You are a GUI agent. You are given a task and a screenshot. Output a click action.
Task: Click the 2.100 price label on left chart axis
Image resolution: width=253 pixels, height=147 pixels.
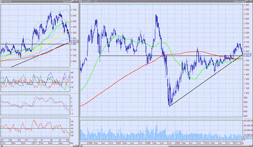(74, 10)
